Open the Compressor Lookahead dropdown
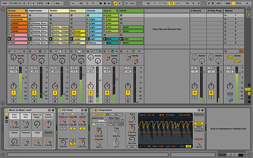The image size is (253, 158). (178, 146)
